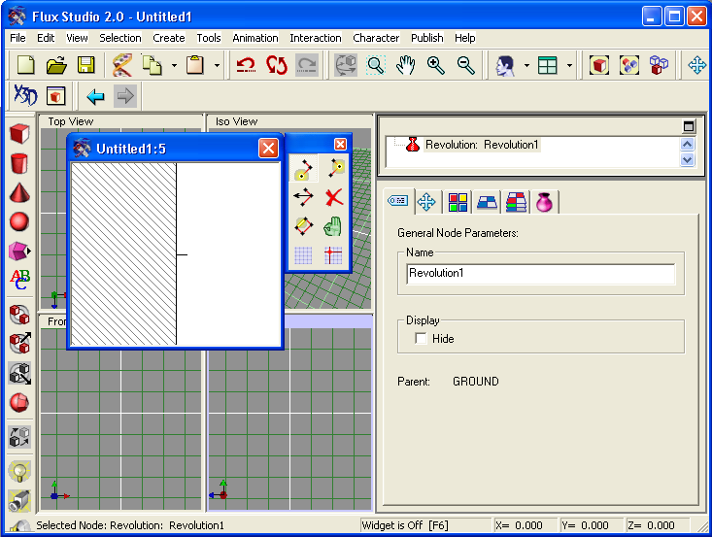The height and width of the screenshot is (537, 712).
Task: Click the Paste clipboard icon
Action: pyautogui.click(x=195, y=65)
